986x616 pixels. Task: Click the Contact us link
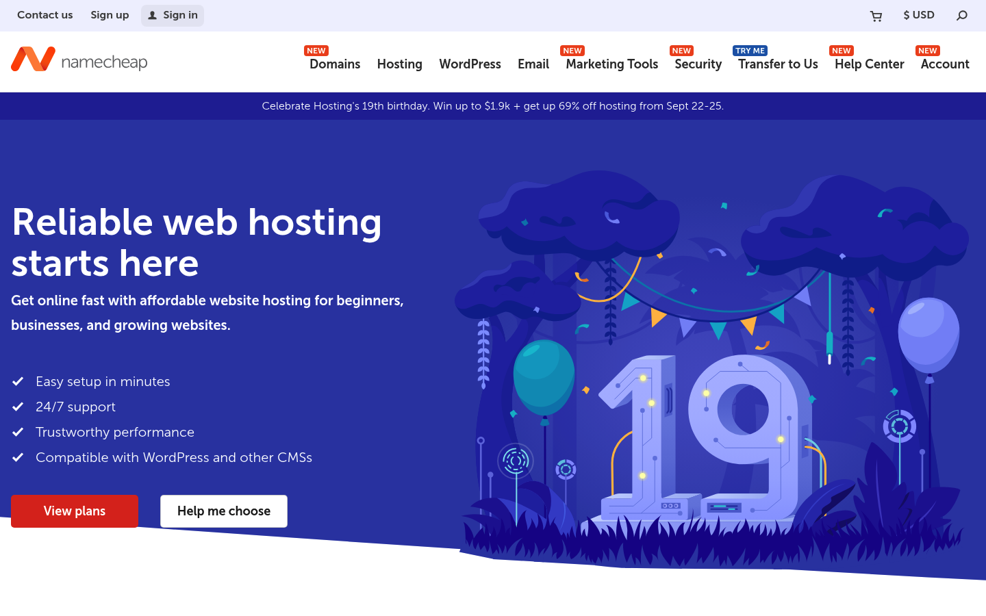[x=45, y=15]
